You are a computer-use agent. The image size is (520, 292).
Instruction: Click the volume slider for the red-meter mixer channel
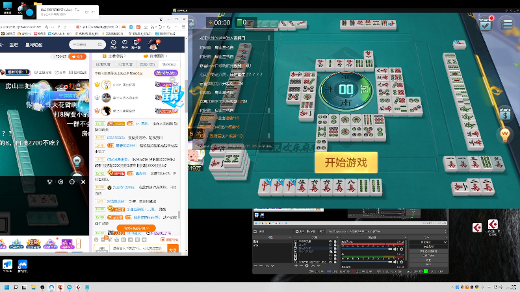367,249
